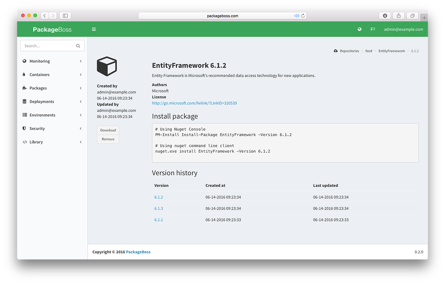This screenshot has height=284, width=445.
Task: Click the Version column header
Action: (x=161, y=185)
